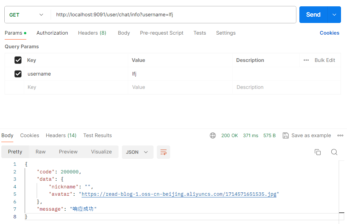The width and height of the screenshot is (347, 224).
Task: Switch to the request Body tab
Action: point(124,33)
